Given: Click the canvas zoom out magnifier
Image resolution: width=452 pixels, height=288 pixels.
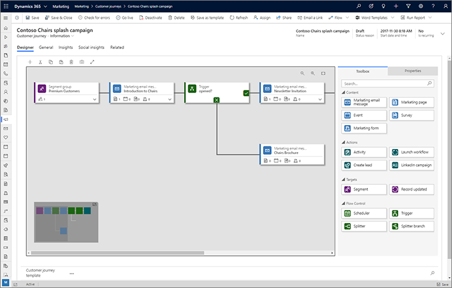Looking at the screenshot, I should tap(303, 74).
